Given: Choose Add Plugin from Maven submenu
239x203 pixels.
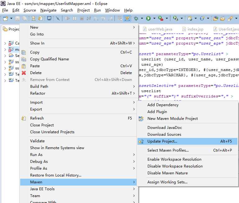Looking at the screenshot, I should (187, 112).
